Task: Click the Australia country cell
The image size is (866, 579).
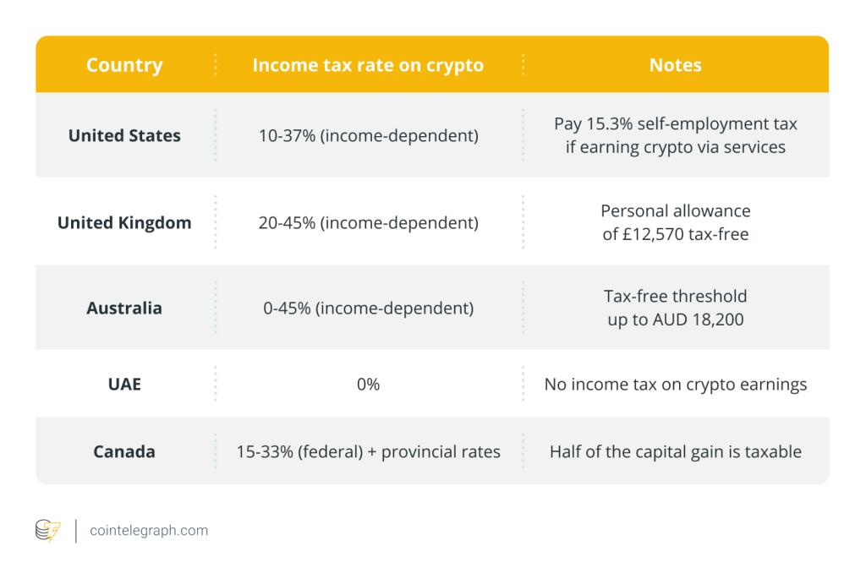Action: tap(124, 308)
